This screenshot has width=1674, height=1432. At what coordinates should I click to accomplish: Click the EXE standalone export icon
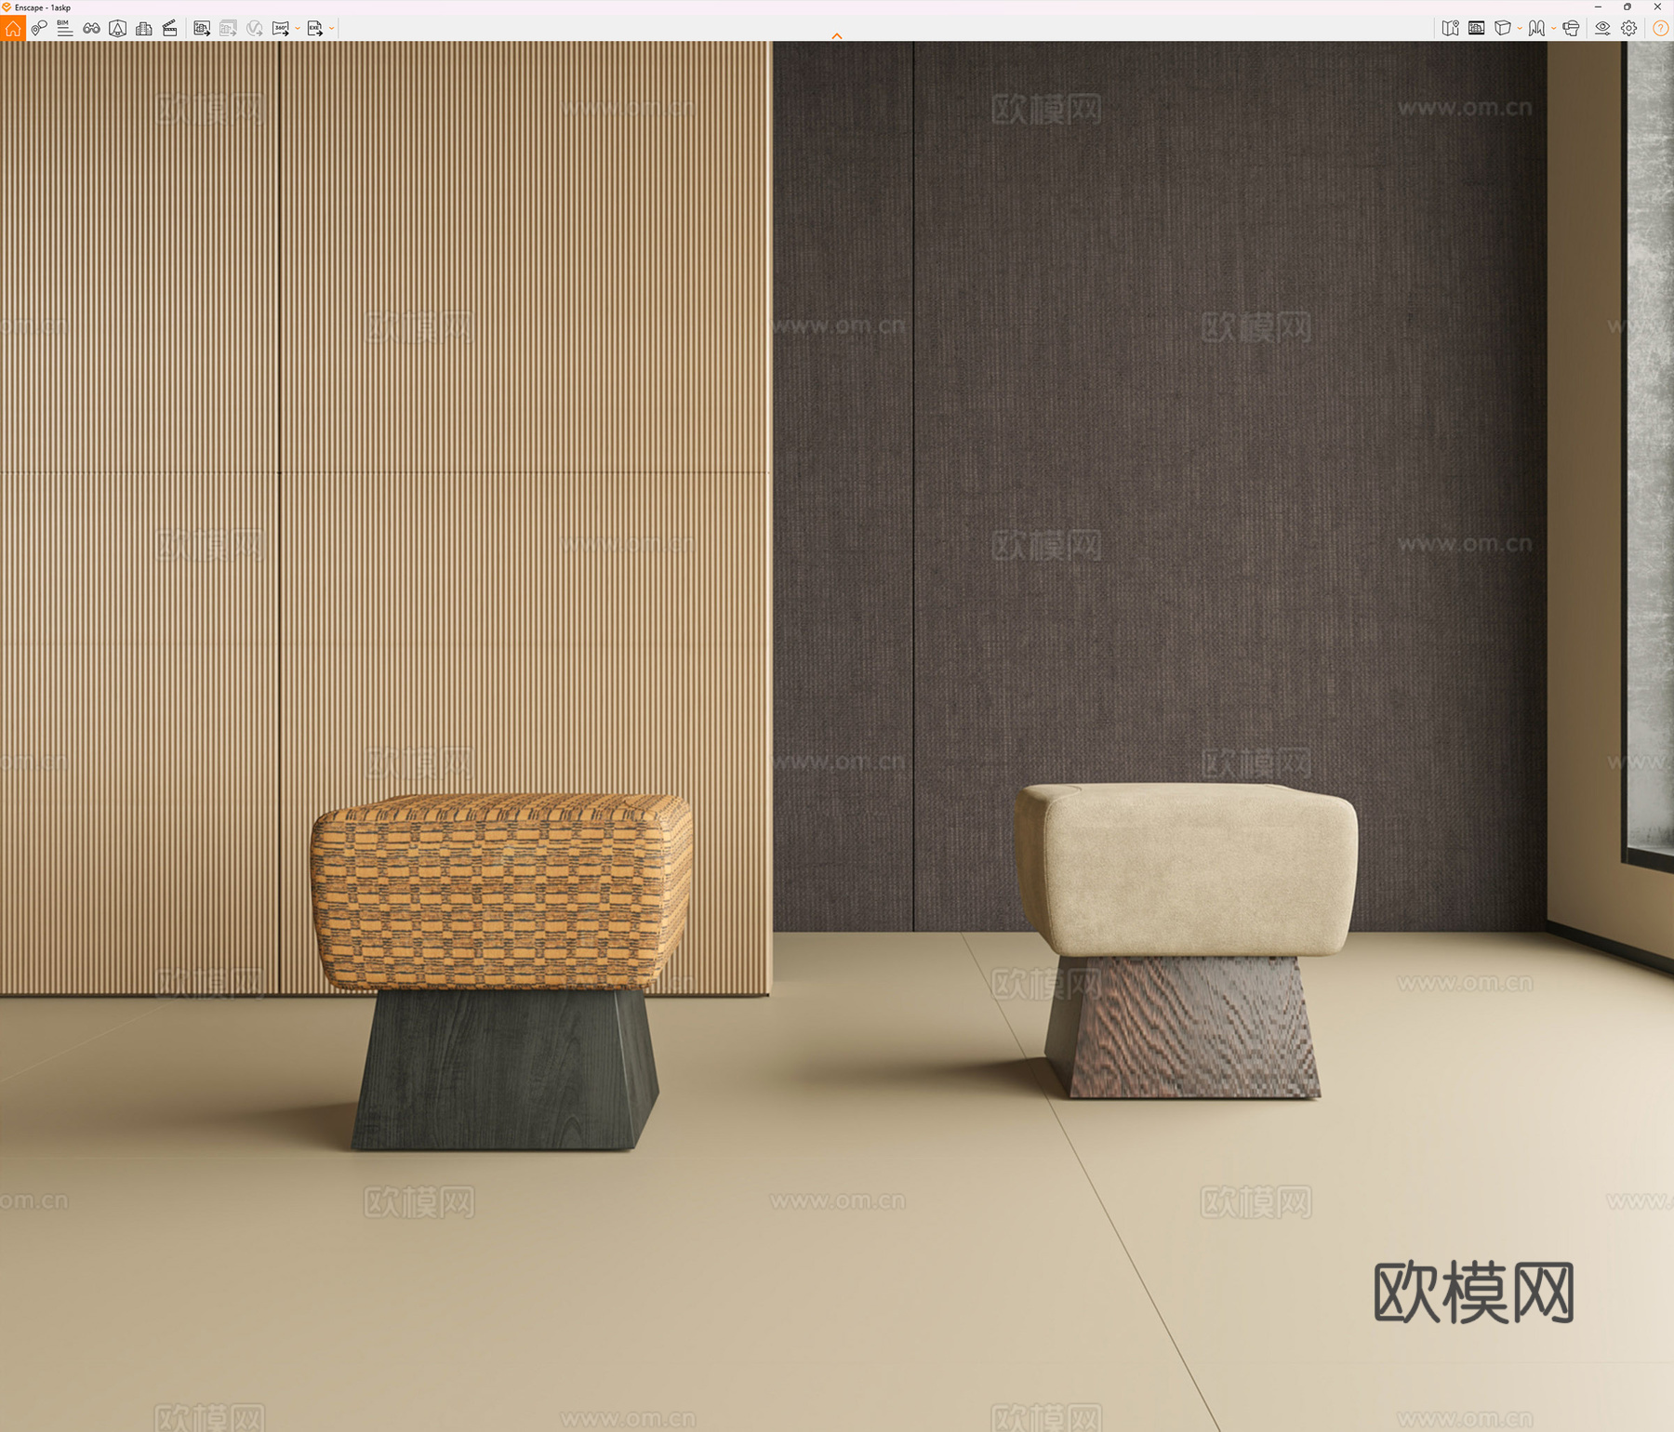[314, 28]
